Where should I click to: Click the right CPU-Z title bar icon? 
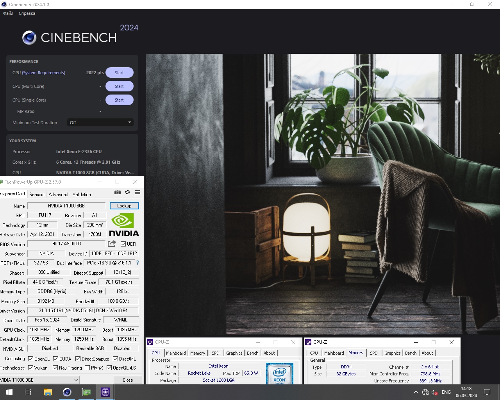(x=308, y=342)
